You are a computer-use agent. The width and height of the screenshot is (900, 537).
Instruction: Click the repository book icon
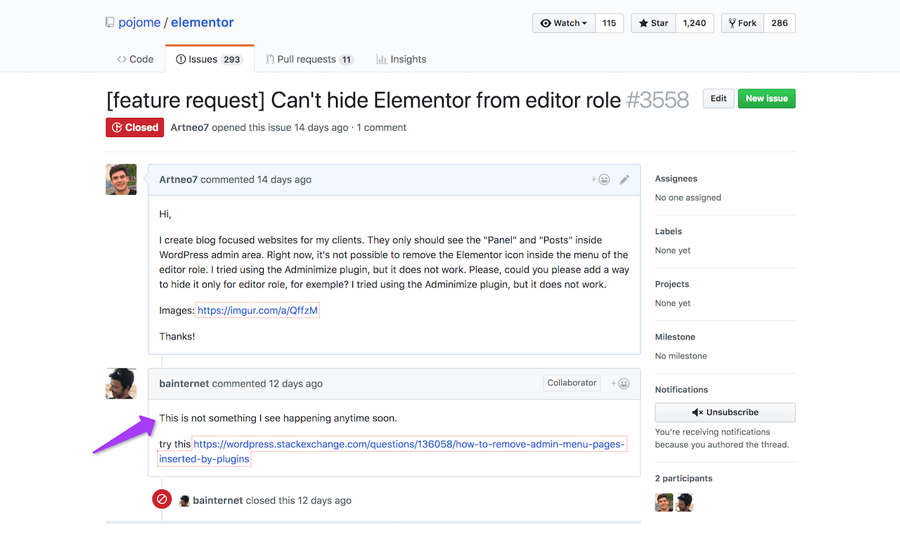pyautogui.click(x=110, y=22)
